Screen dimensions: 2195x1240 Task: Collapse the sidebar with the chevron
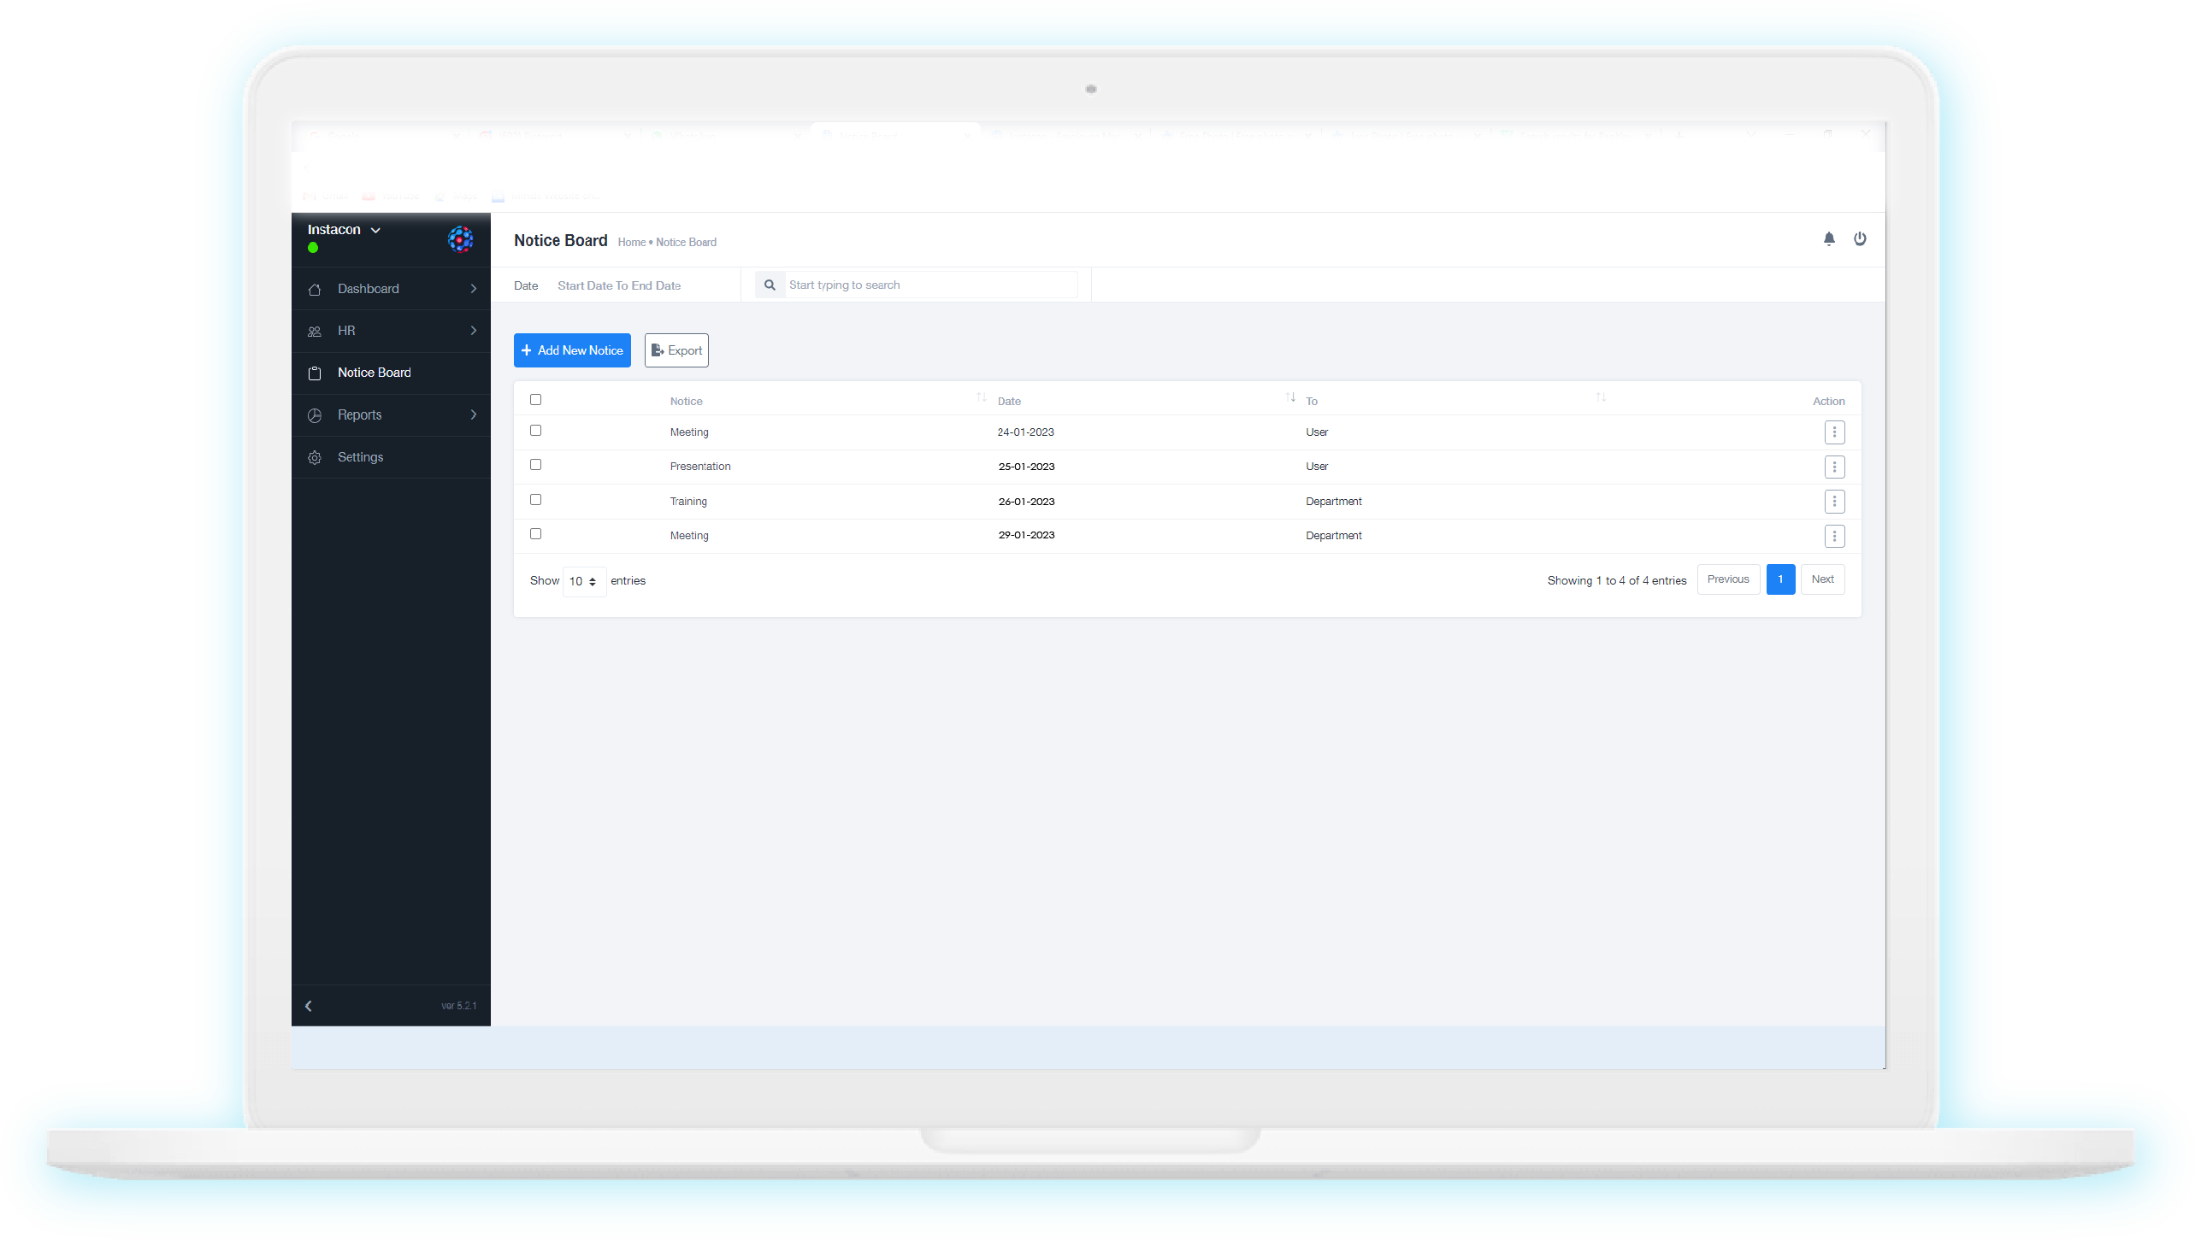pyautogui.click(x=309, y=1006)
